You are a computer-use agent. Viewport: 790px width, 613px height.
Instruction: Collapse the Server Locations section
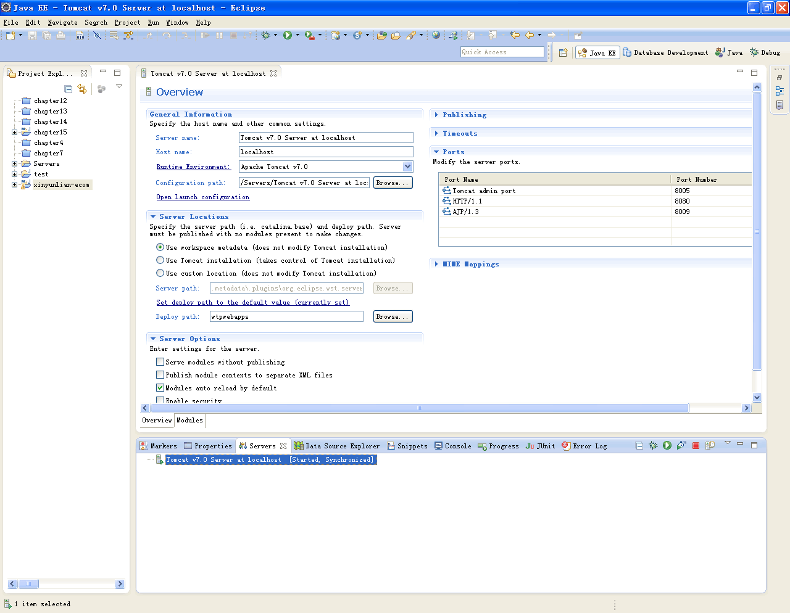pyautogui.click(x=153, y=216)
